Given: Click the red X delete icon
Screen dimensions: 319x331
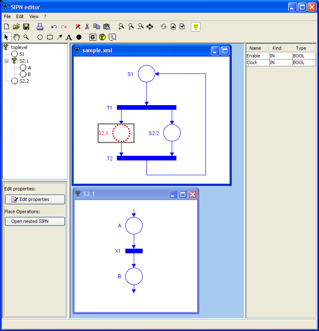Looking at the screenshot, I should point(78,27).
